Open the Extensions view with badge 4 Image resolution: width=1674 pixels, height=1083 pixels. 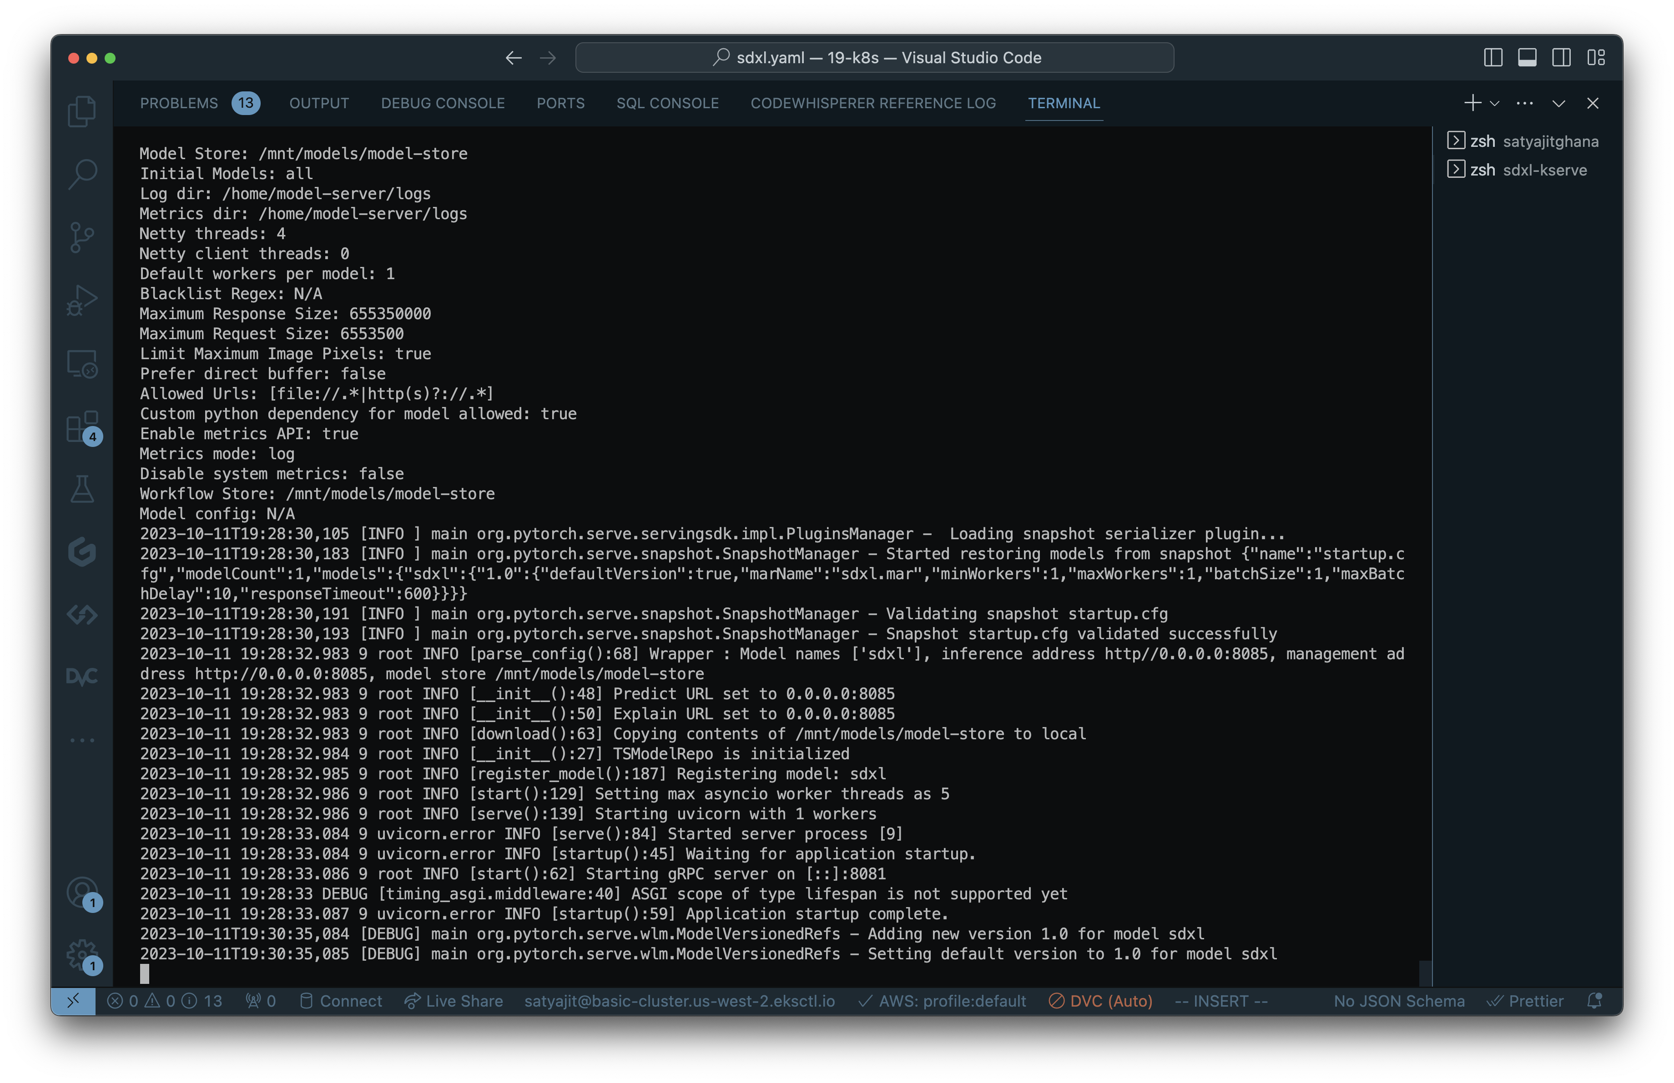(x=81, y=426)
